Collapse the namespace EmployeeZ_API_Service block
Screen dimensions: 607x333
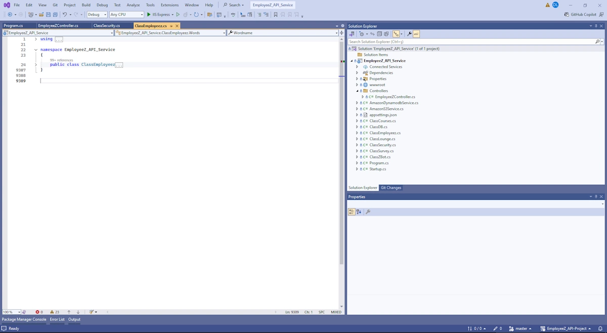pyautogui.click(x=35, y=50)
